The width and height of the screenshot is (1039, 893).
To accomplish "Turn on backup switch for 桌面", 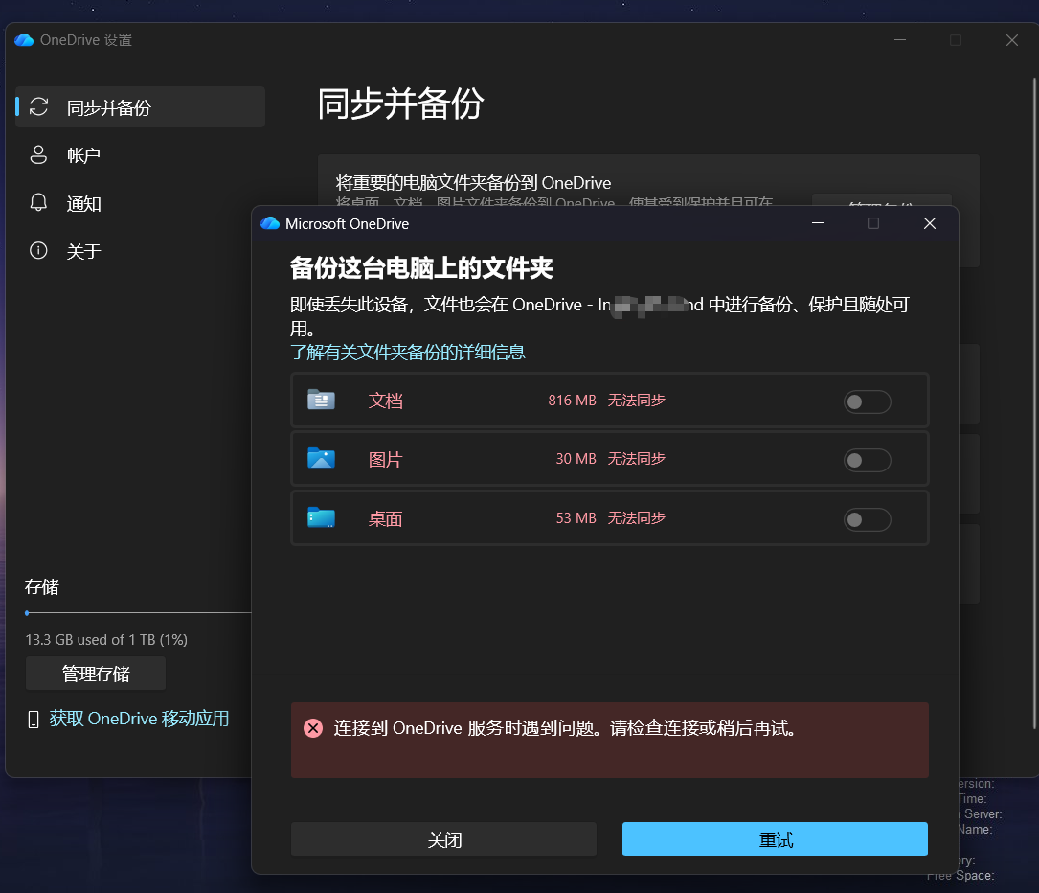I will 867,519.
